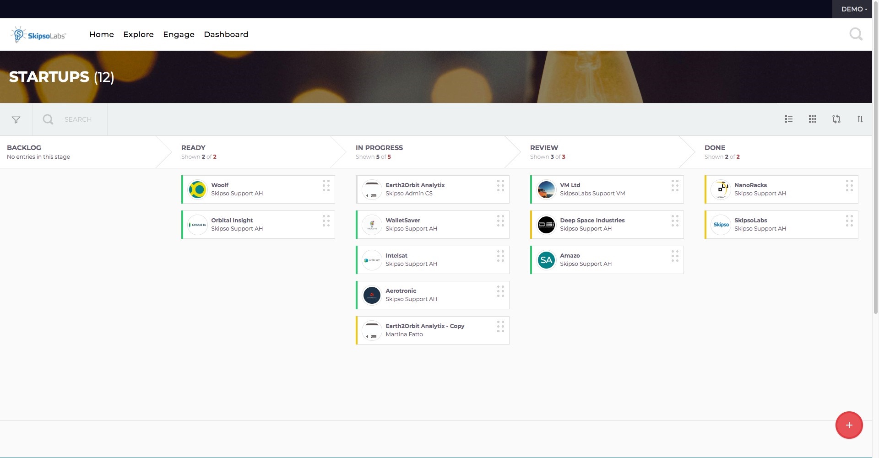This screenshot has width=879, height=458.
Task: Go to Home in navigation
Action: (102, 34)
